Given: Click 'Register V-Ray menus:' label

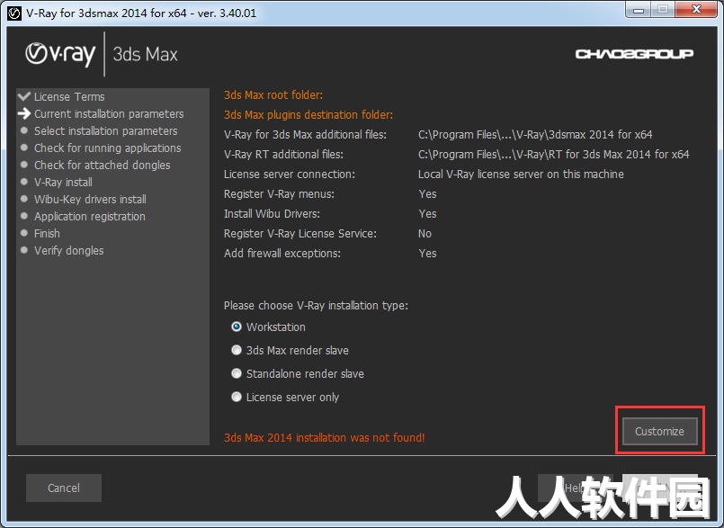Looking at the screenshot, I should [x=279, y=194].
